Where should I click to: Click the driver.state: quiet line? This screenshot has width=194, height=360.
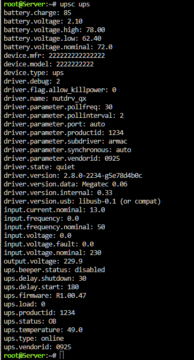click(40, 167)
